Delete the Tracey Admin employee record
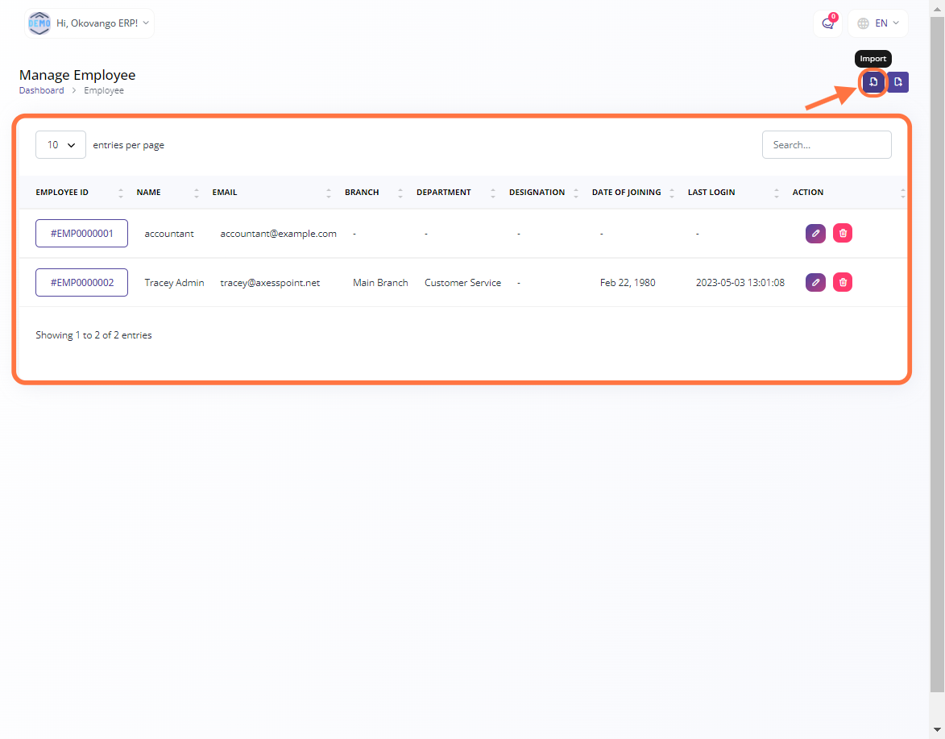Viewport: 945px width, 739px height. [x=843, y=282]
